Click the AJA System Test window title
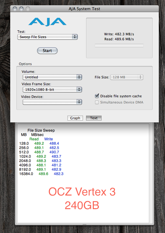Screen dimensions: 165x233 (x=84, y=9)
